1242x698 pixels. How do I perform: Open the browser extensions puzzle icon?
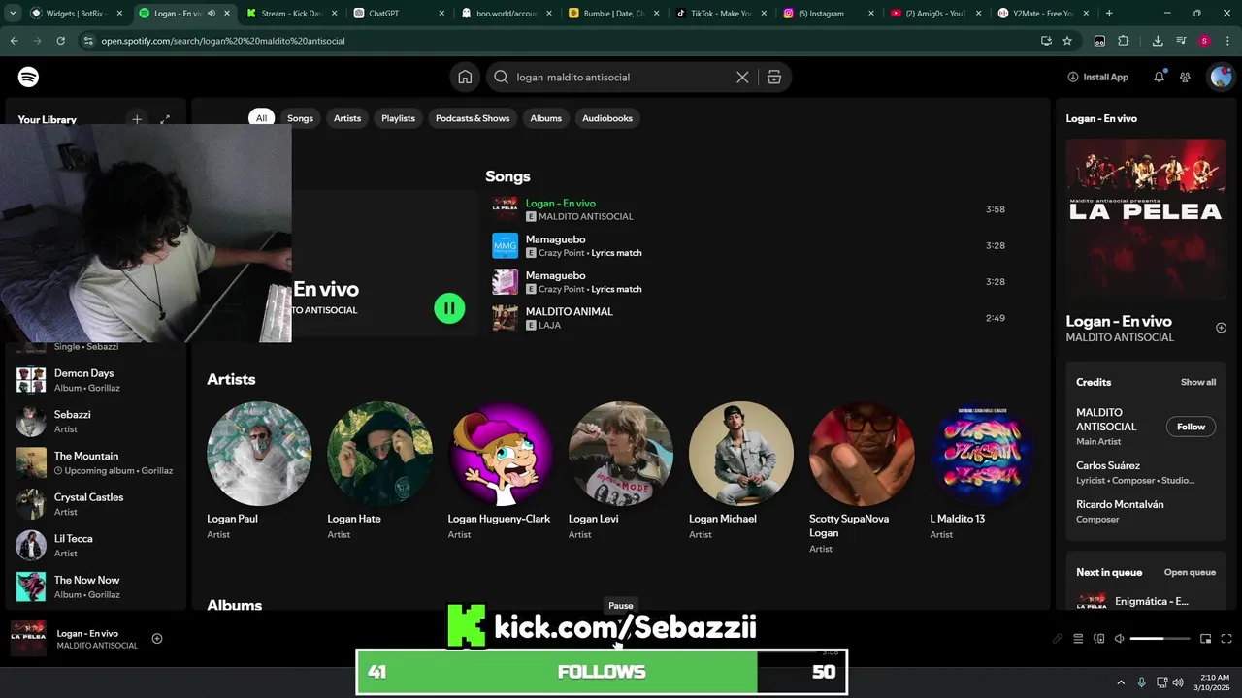coord(1124,41)
